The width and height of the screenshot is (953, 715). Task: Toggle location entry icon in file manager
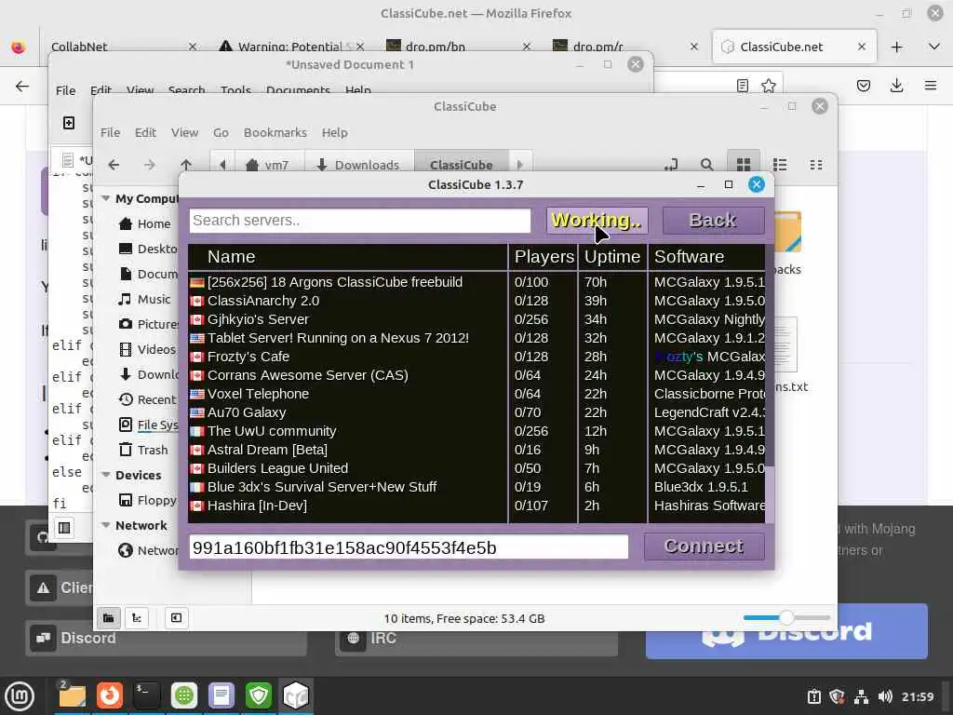click(x=671, y=165)
